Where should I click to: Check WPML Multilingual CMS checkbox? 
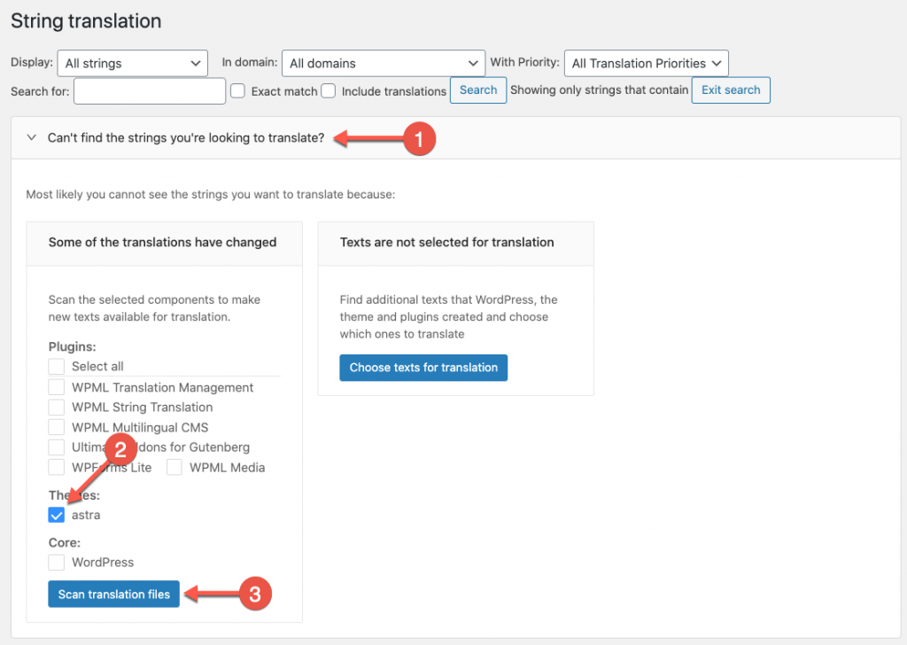pyautogui.click(x=56, y=428)
